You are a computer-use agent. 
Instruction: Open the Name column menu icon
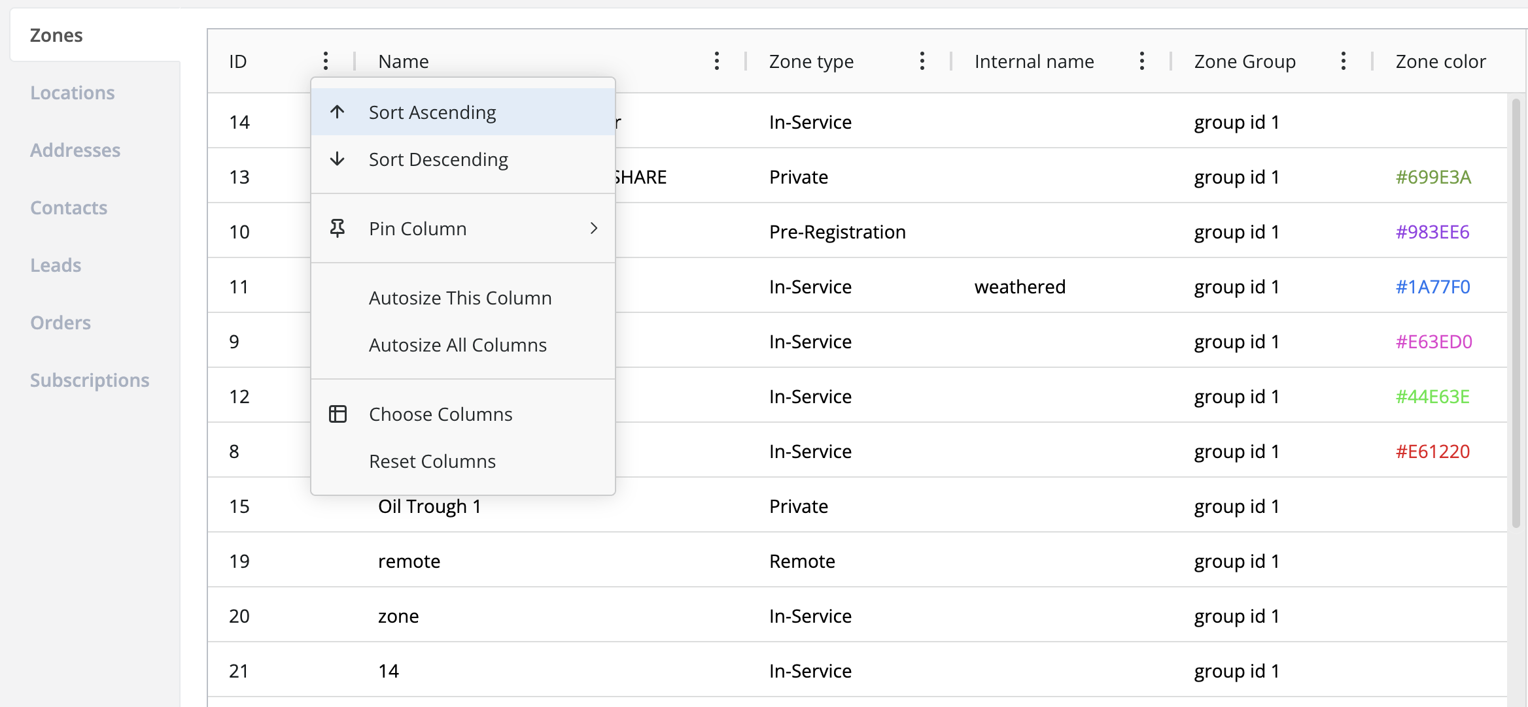(717, 61)
